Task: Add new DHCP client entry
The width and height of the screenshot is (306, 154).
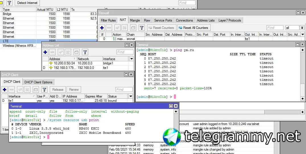Action: coord(5,90)
